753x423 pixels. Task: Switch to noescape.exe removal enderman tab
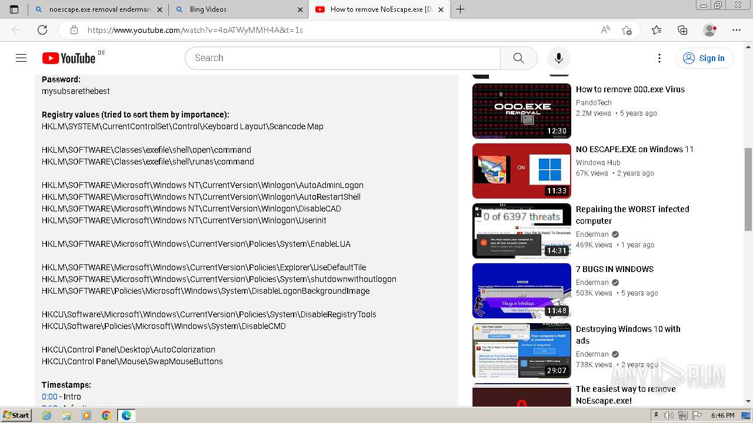pyautogui.click(x=94, y=9)
